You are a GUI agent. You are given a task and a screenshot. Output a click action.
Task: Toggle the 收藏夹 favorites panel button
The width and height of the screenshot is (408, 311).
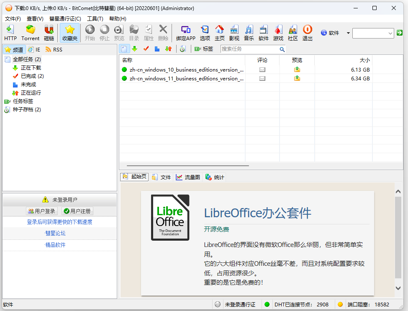69,33
